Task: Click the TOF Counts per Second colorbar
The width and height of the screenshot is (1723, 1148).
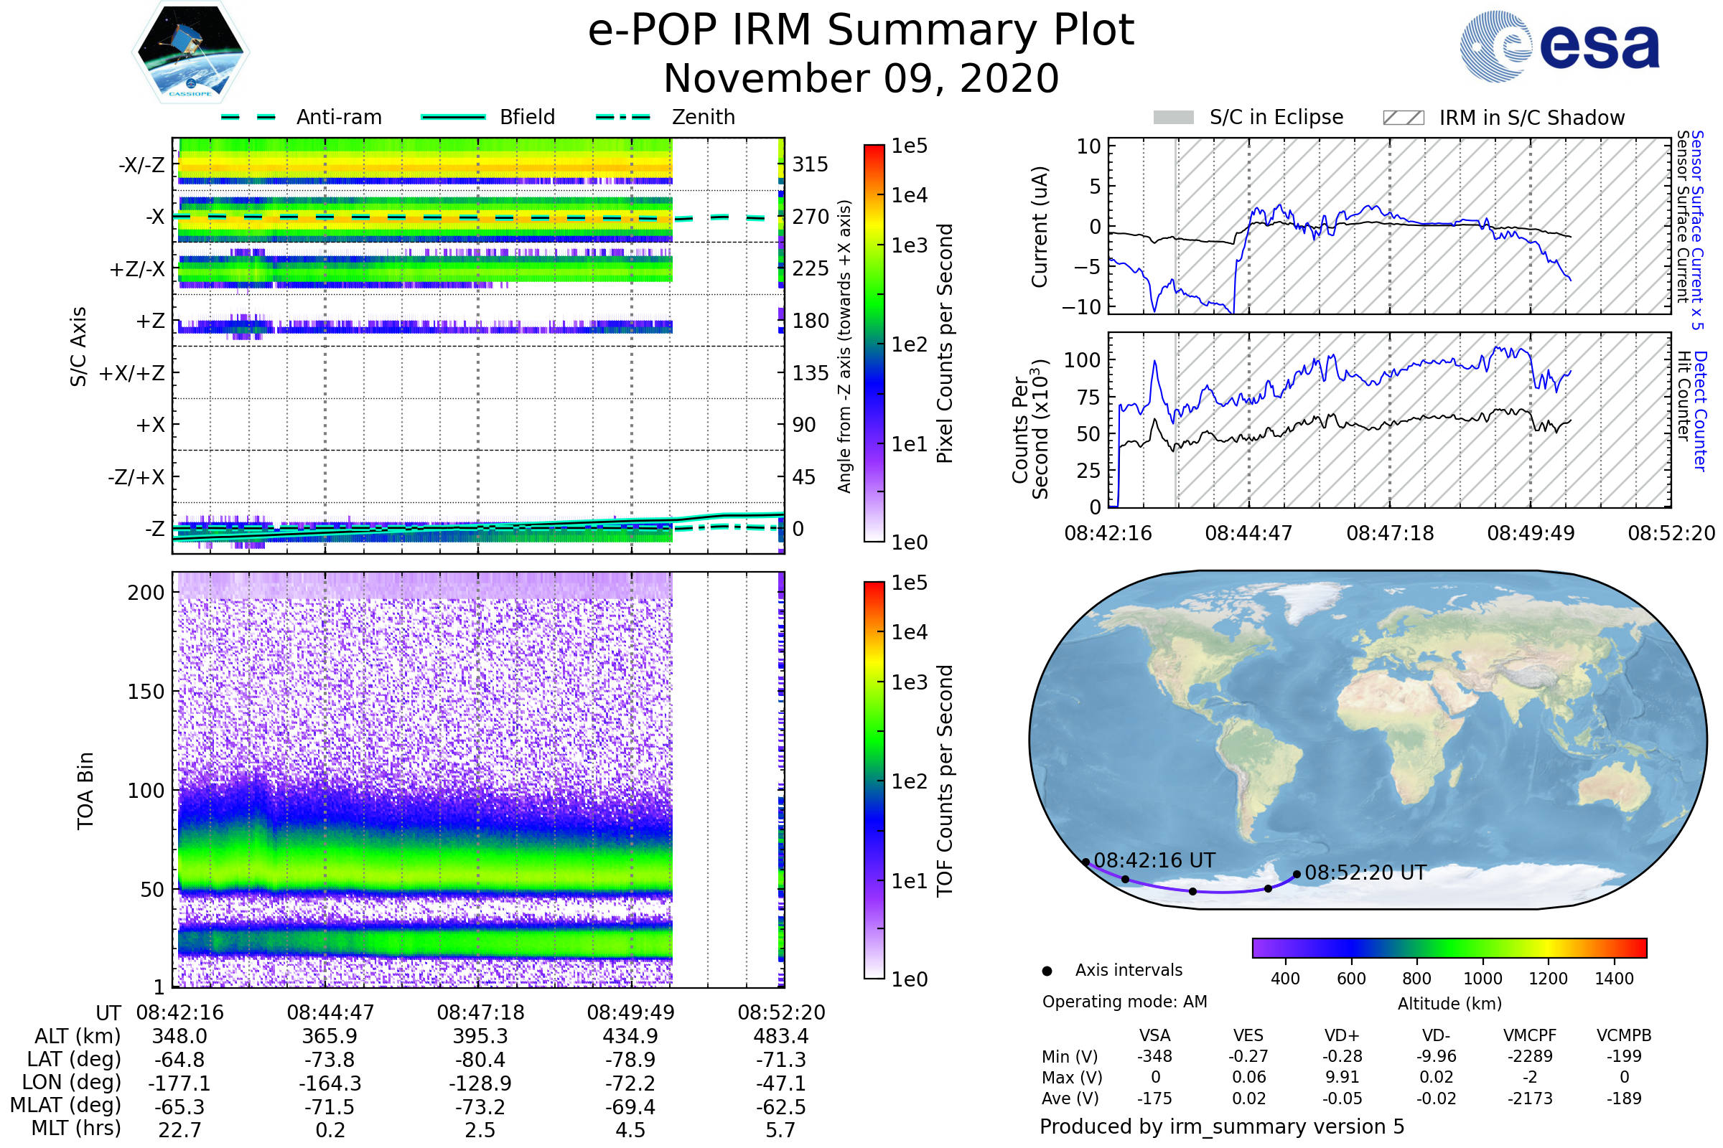Action: (874, 781)
